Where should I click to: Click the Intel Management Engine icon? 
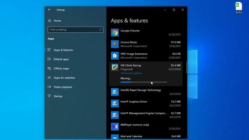coord(115,115)
